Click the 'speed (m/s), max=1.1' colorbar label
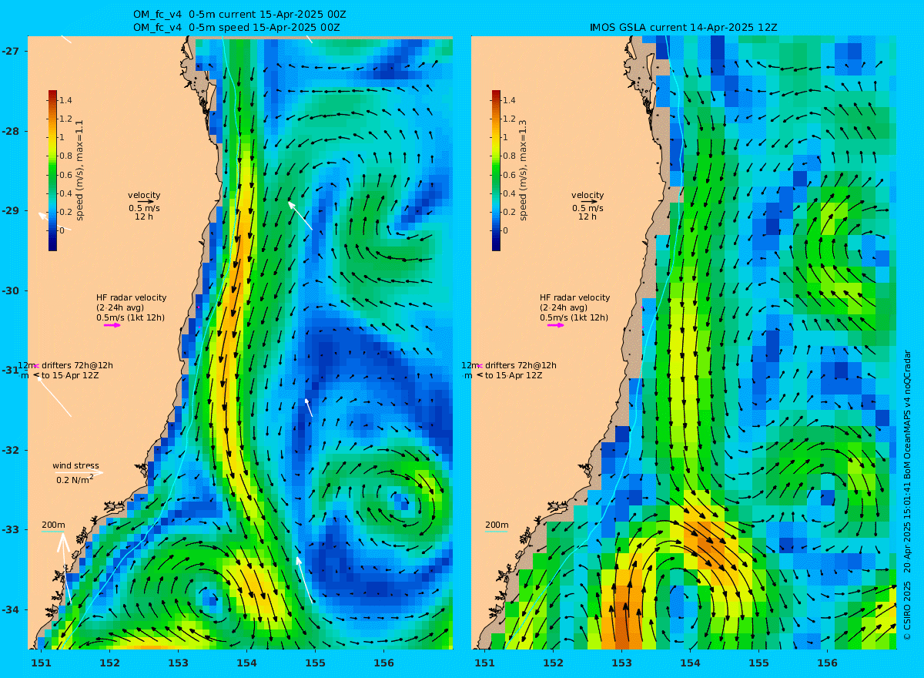Screen dimensions: 924x678 [79, 170]
